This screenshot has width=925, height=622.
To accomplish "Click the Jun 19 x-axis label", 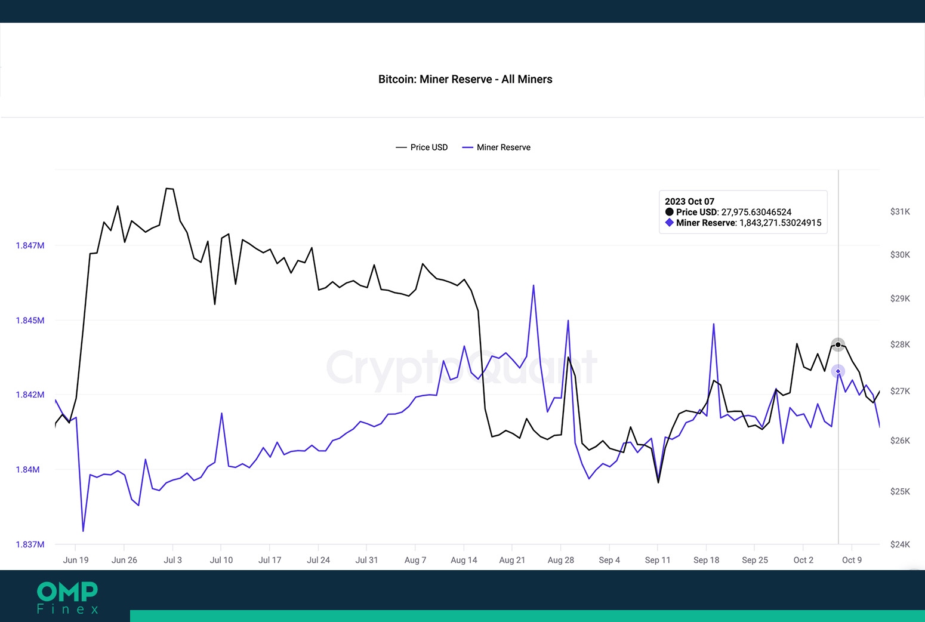I will (x=76, y=560).
